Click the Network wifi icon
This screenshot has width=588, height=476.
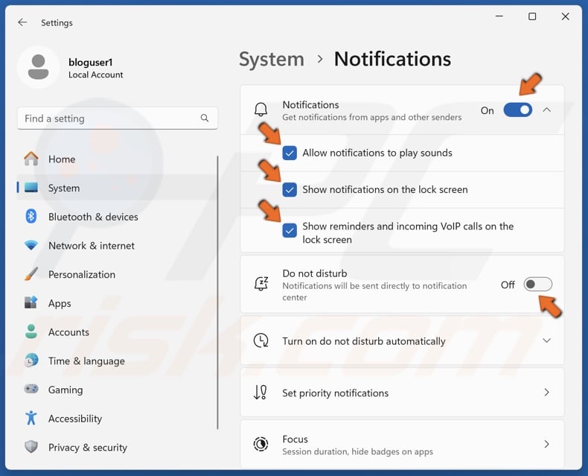(31, 246)
